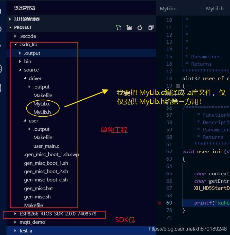
Task: Open gen_misc.bat file
Action: click(39, 189)
